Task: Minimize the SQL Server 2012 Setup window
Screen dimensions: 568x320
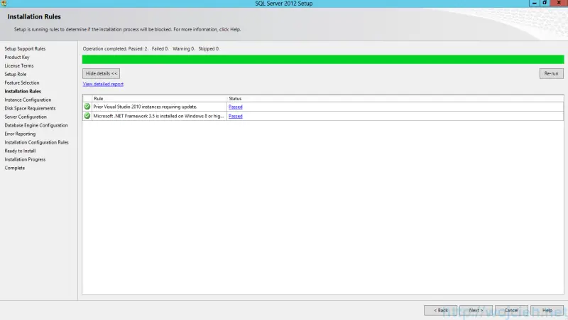Action: (x=535, y=3)
